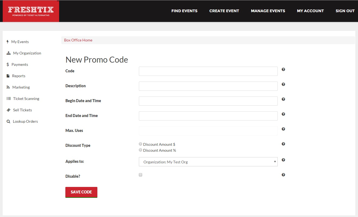Viewport: 358px width, 217px height.
Task: Show help for Applies to
Action: click(283, 160)
